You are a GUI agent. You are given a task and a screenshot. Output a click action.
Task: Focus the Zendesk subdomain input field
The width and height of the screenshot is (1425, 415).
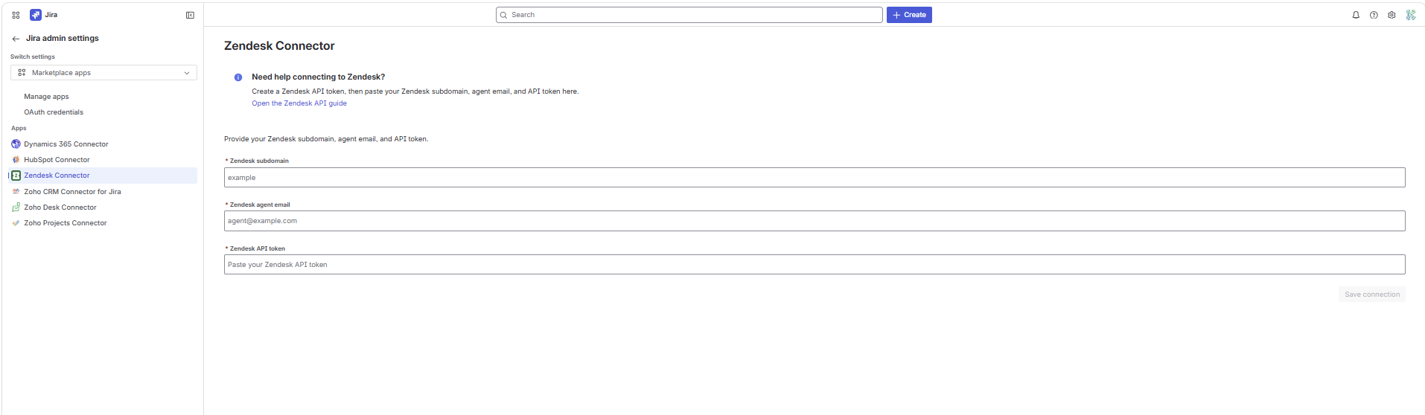[814, 178]
